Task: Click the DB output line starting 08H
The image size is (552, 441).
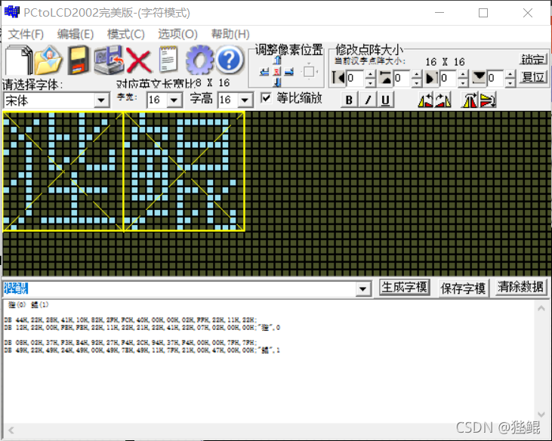Action: 130,342
